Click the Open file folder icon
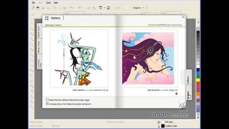This screenshot has width=229, height=129. pos(38,8)
